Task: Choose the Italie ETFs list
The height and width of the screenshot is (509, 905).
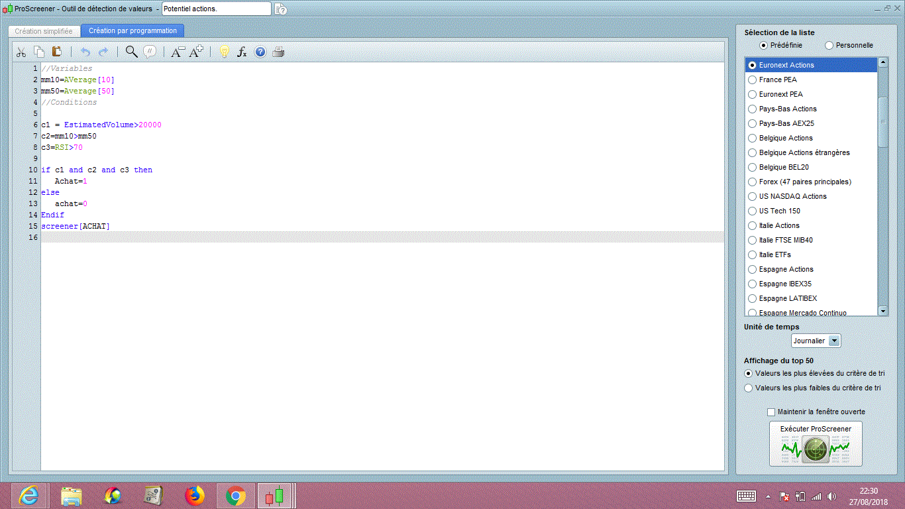Action: point(812,254)
